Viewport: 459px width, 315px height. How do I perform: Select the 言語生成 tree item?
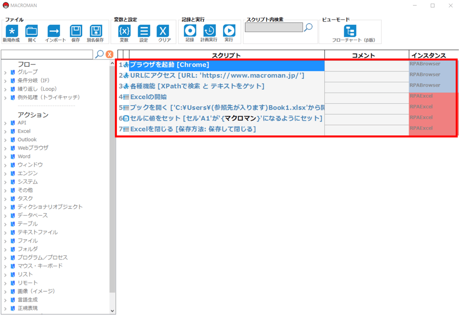(x=28, y=300)
